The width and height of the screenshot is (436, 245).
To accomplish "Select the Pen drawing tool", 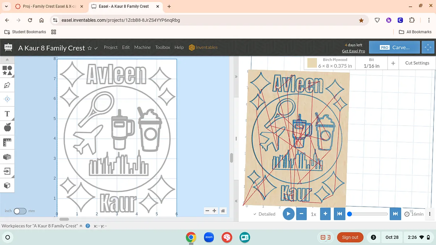I will coord(7,85).
